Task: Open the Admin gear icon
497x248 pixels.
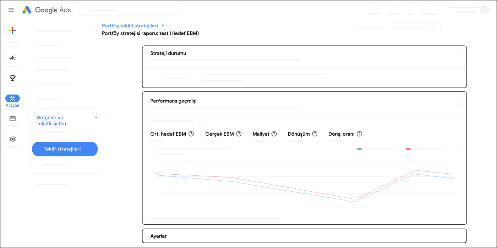Action: [12, 139]
